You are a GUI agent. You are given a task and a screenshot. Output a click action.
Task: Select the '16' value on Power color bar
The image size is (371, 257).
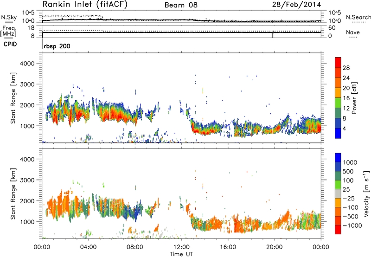pos(346,98)
